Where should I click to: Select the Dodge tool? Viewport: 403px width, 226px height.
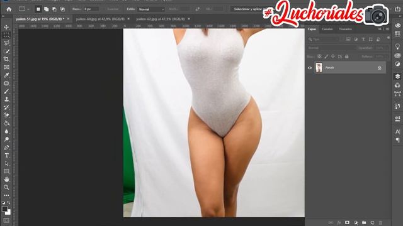[6, 139]
